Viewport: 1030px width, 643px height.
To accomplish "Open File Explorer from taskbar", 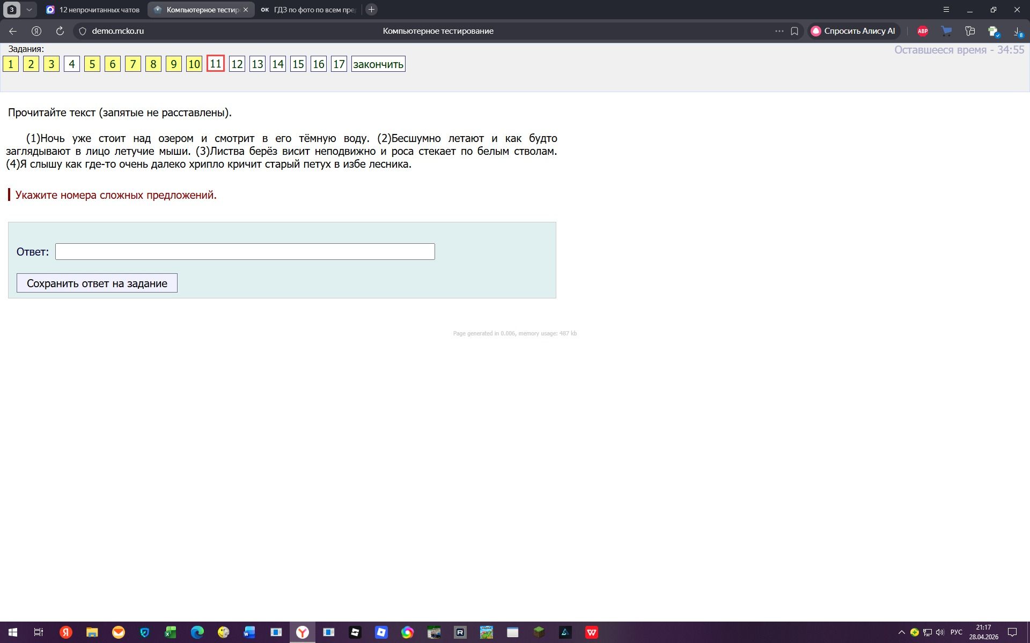I will pyautogui.click(x=92, y=632).
